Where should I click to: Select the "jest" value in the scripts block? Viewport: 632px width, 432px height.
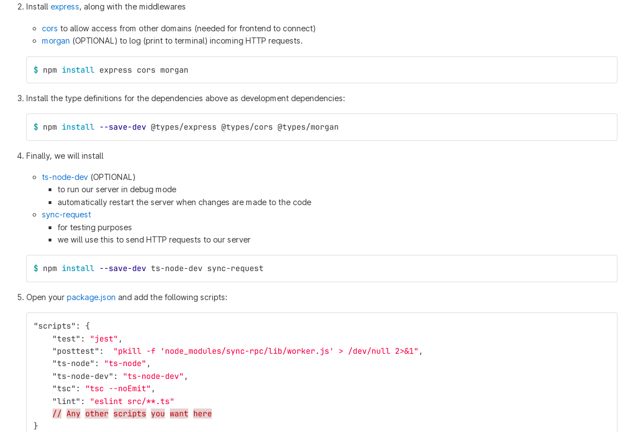pos(104,339)
